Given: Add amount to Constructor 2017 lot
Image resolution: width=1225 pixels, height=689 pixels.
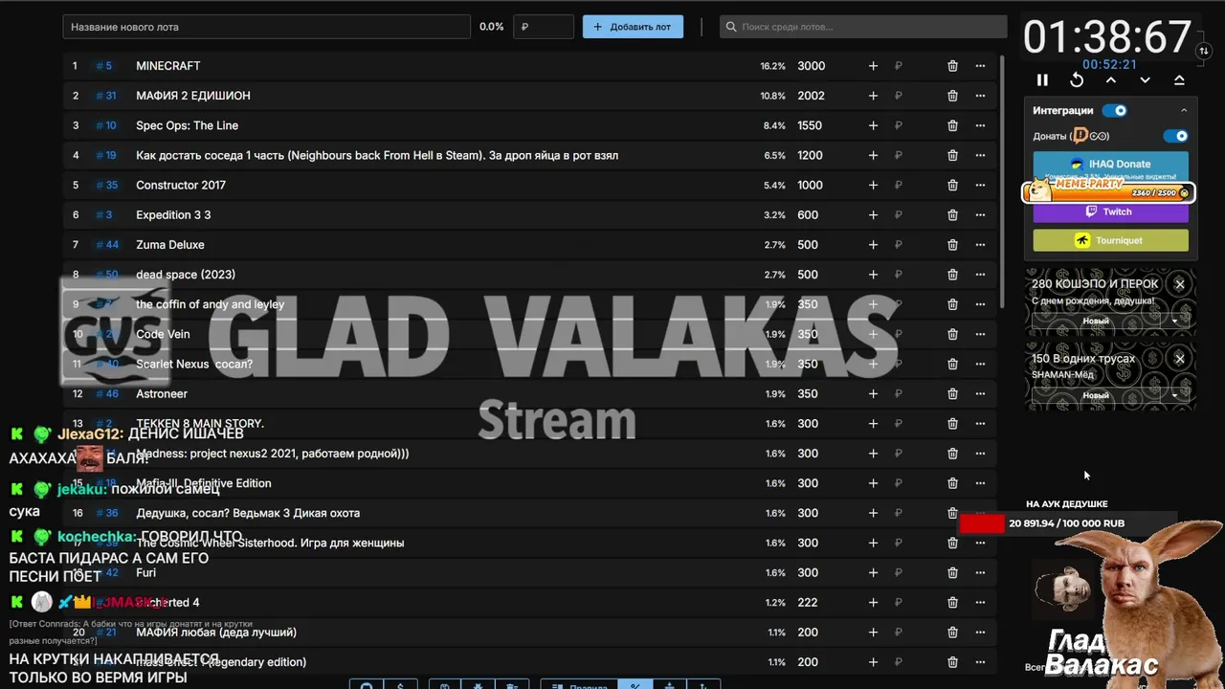Looking at the screenshot, I should tap(873, 185).
